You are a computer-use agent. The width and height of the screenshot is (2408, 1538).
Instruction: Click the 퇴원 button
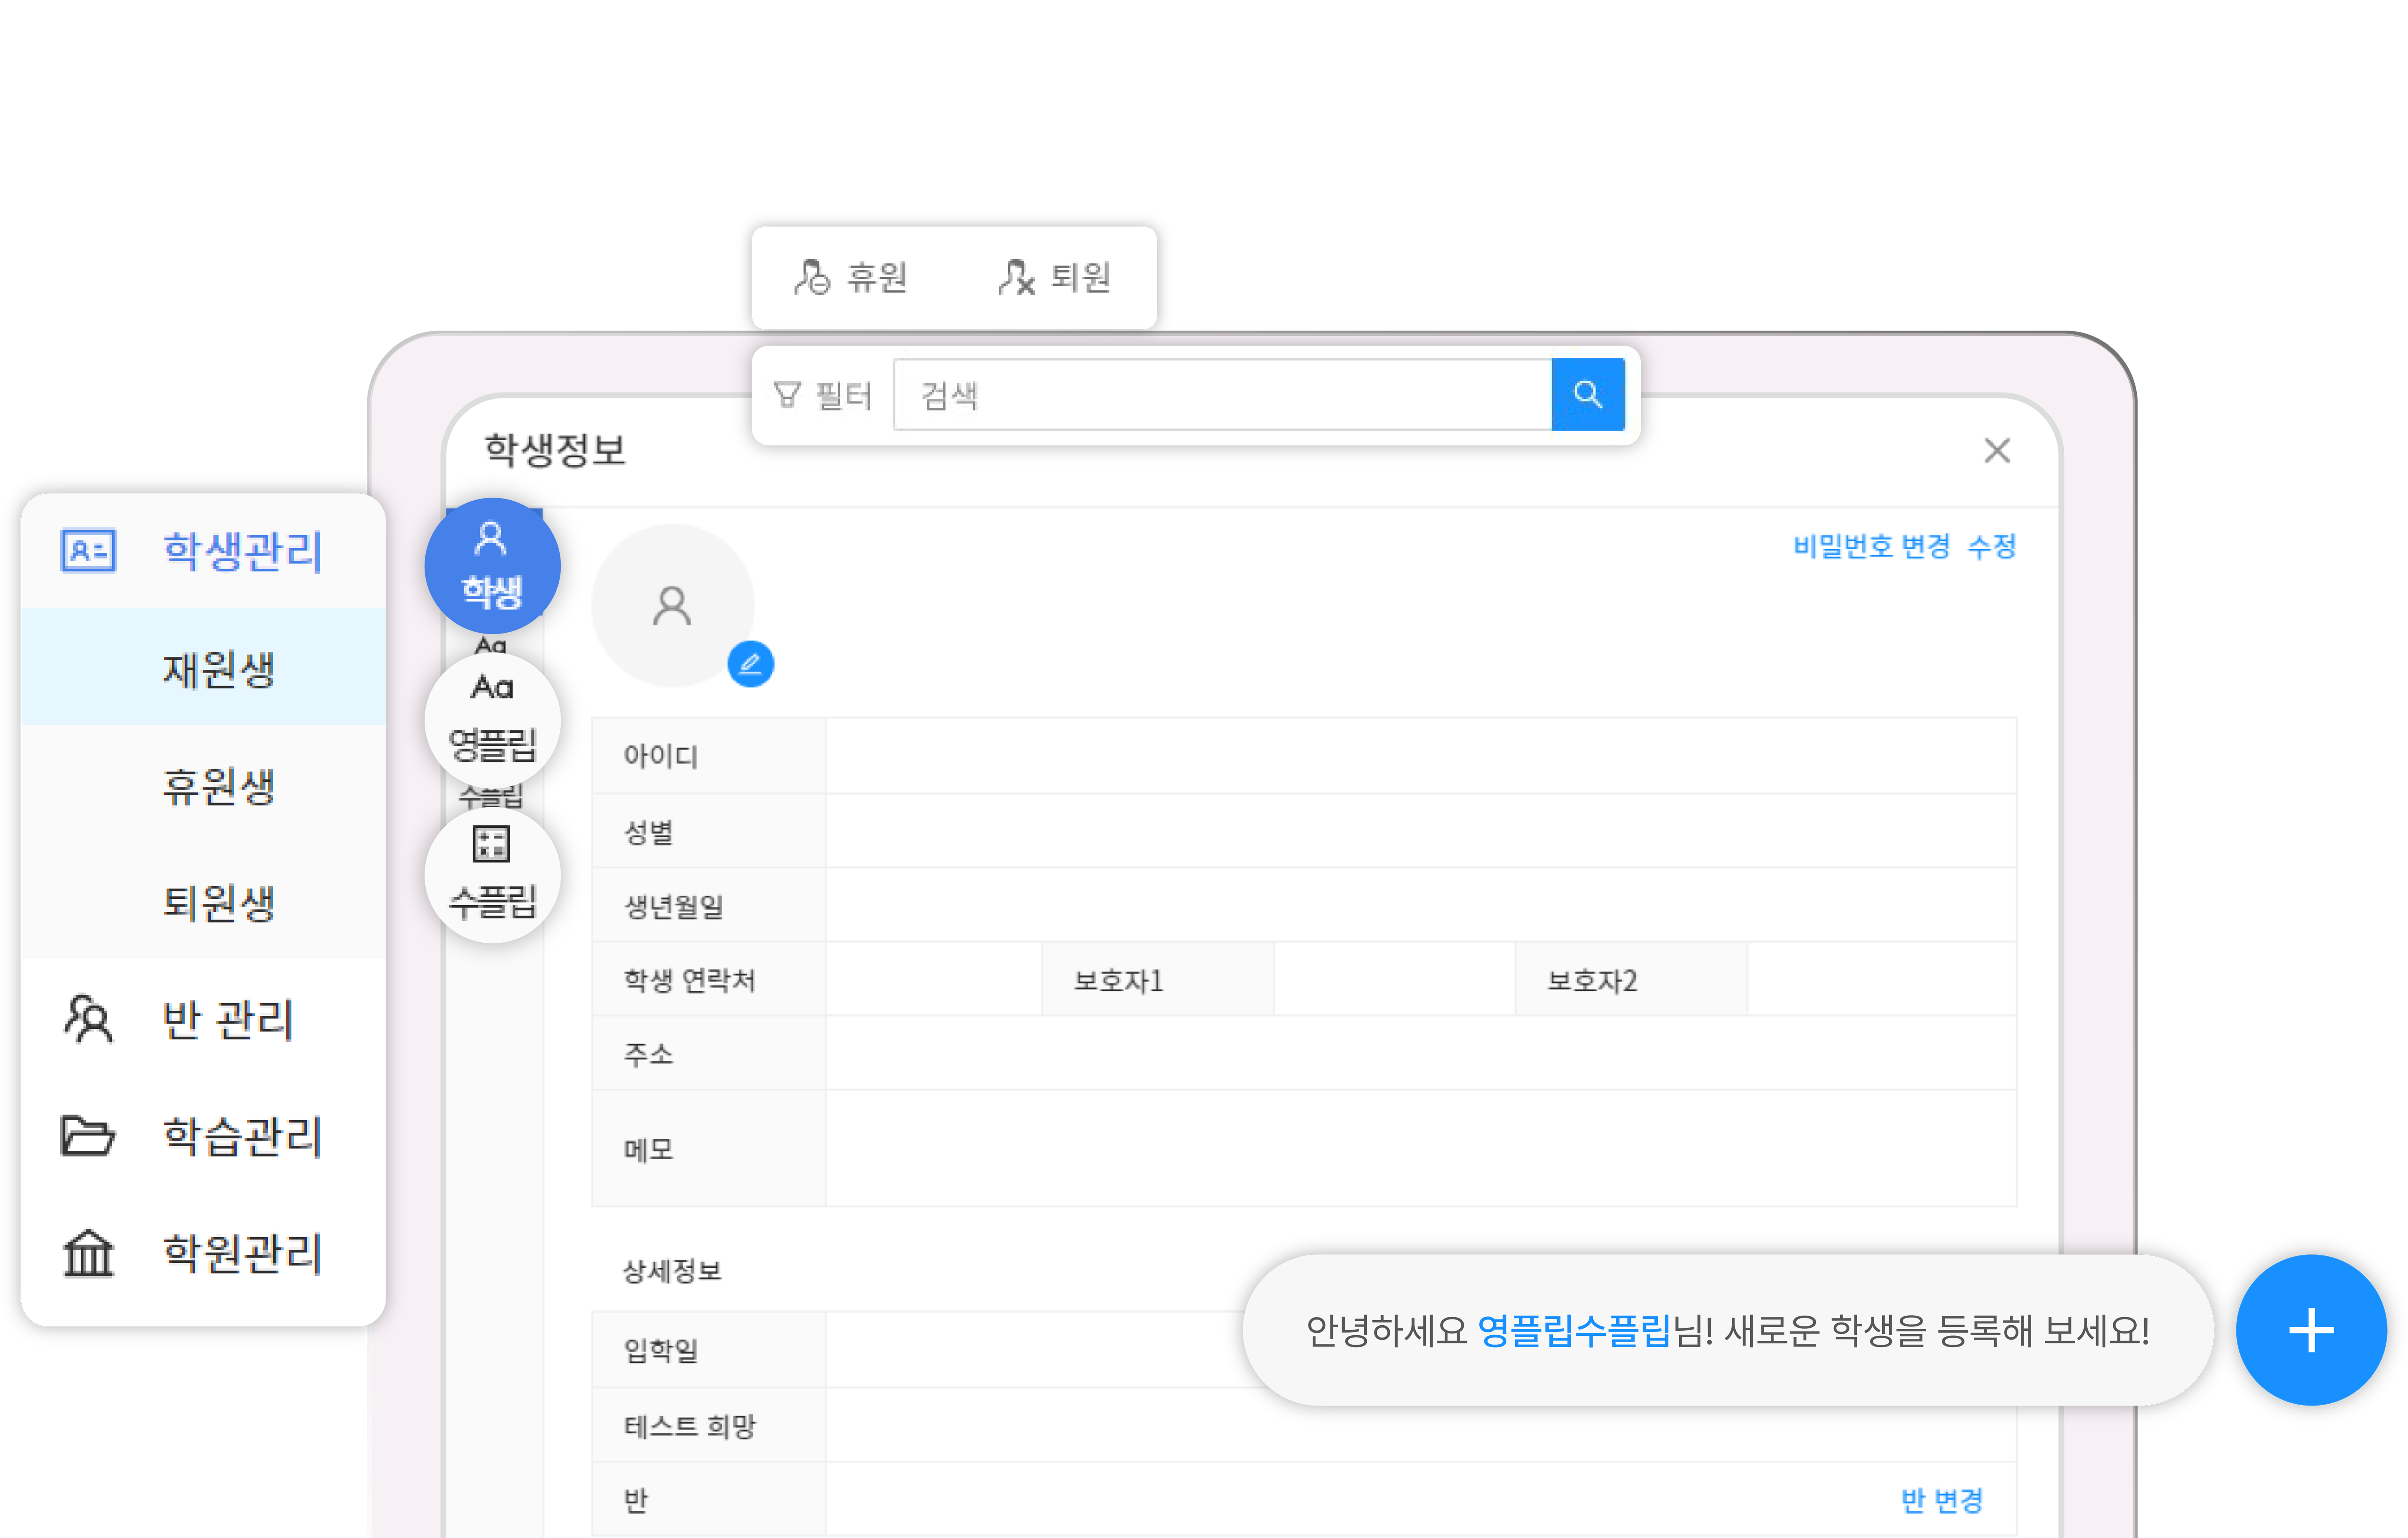[1055, 277]
